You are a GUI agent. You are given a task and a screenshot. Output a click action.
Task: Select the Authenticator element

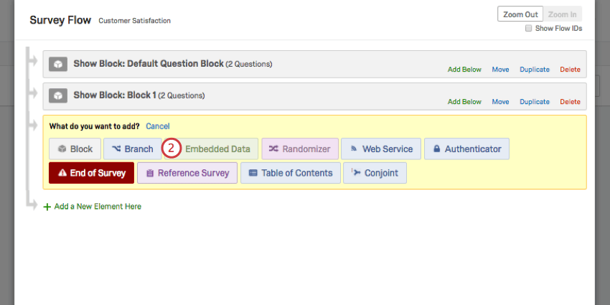466,149
